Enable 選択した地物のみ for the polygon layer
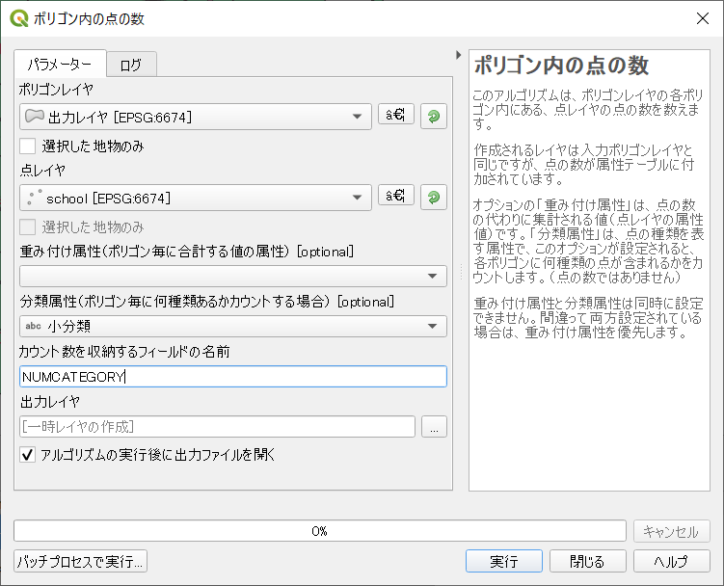Viewport: 724px width, 586px height. click(28, 146)
